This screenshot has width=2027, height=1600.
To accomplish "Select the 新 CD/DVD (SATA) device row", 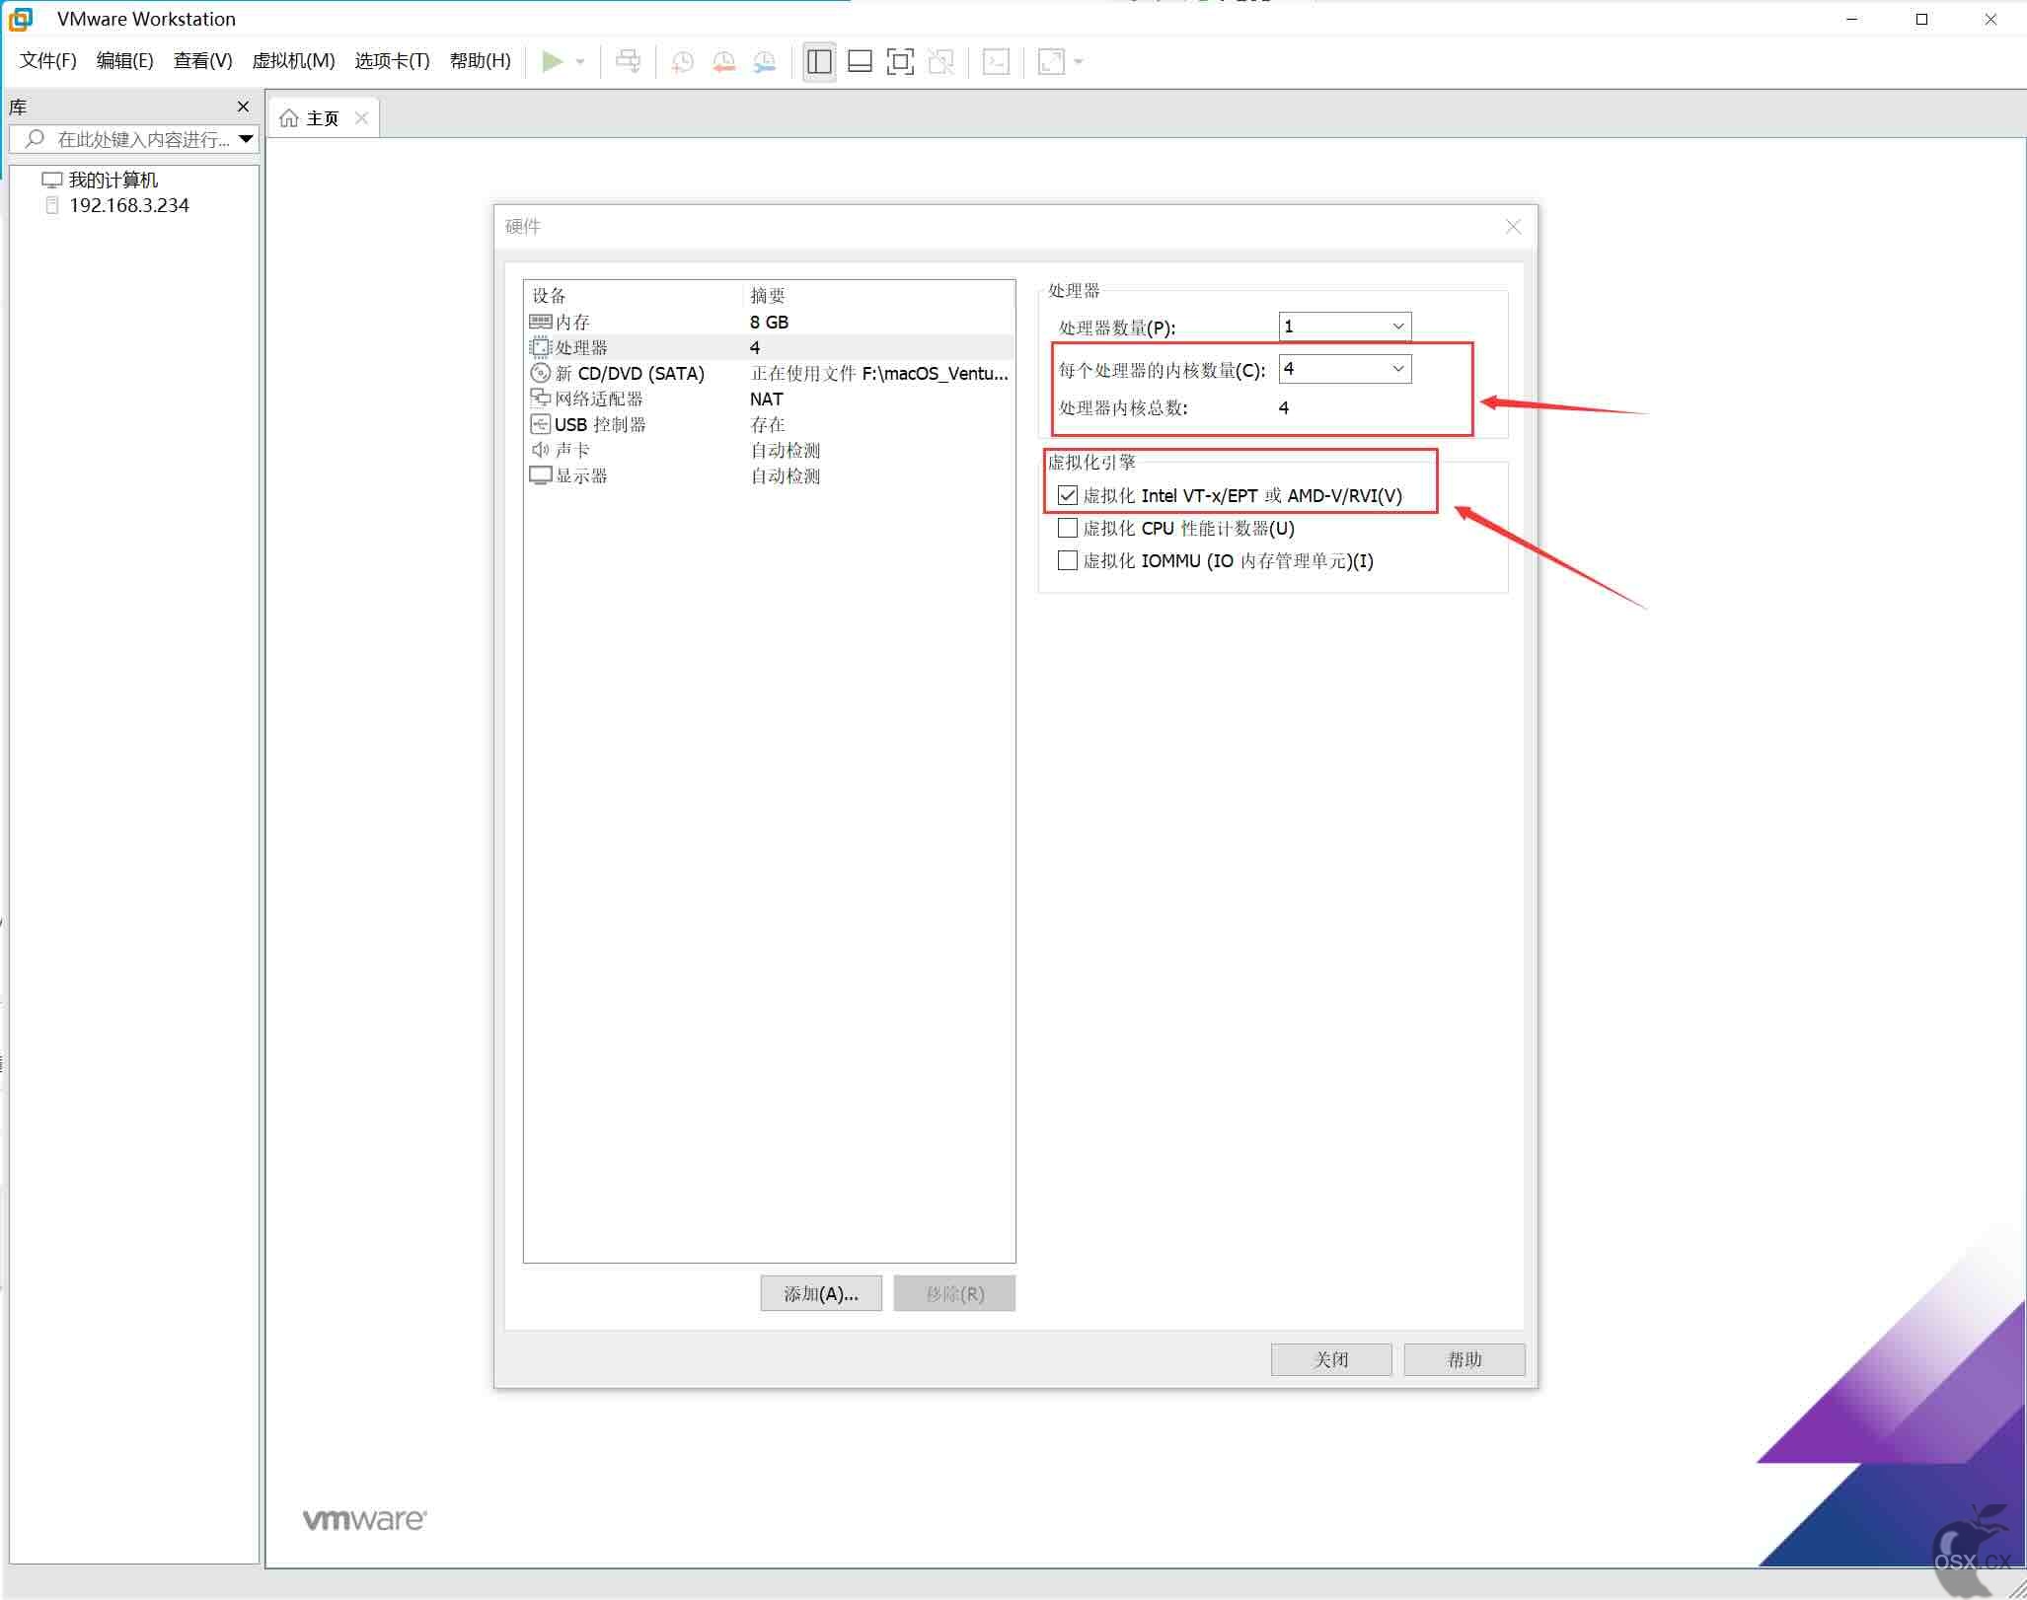I will click(769, 374).
